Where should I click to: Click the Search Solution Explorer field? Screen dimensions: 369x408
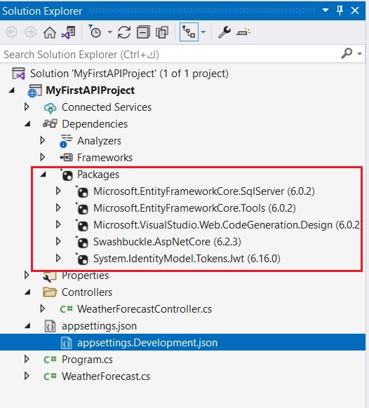point(182,54)
